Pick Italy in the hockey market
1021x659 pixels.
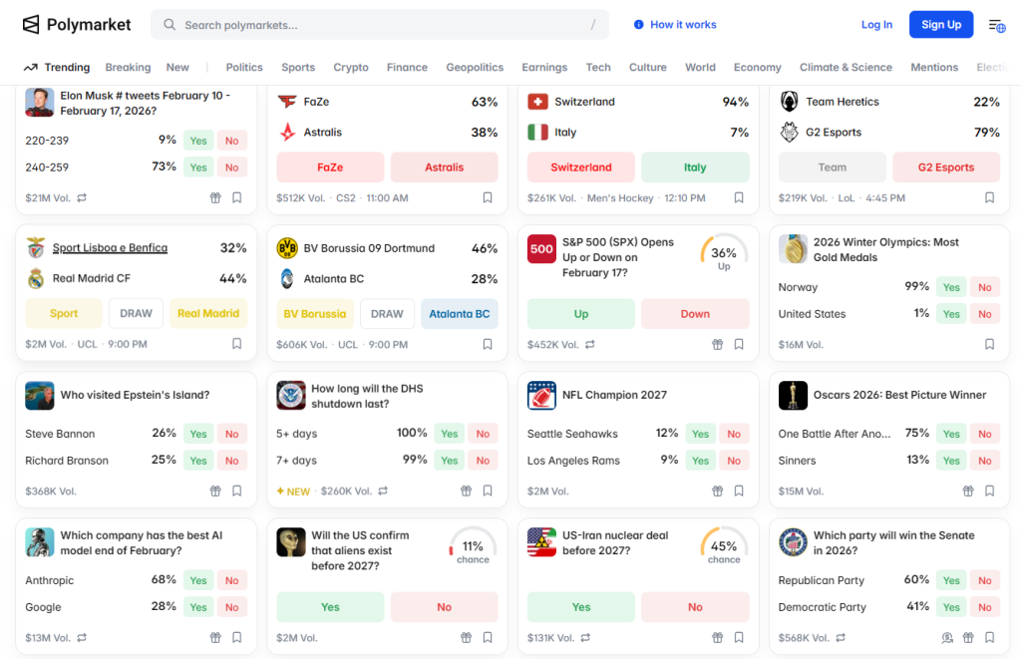(695, 167)
